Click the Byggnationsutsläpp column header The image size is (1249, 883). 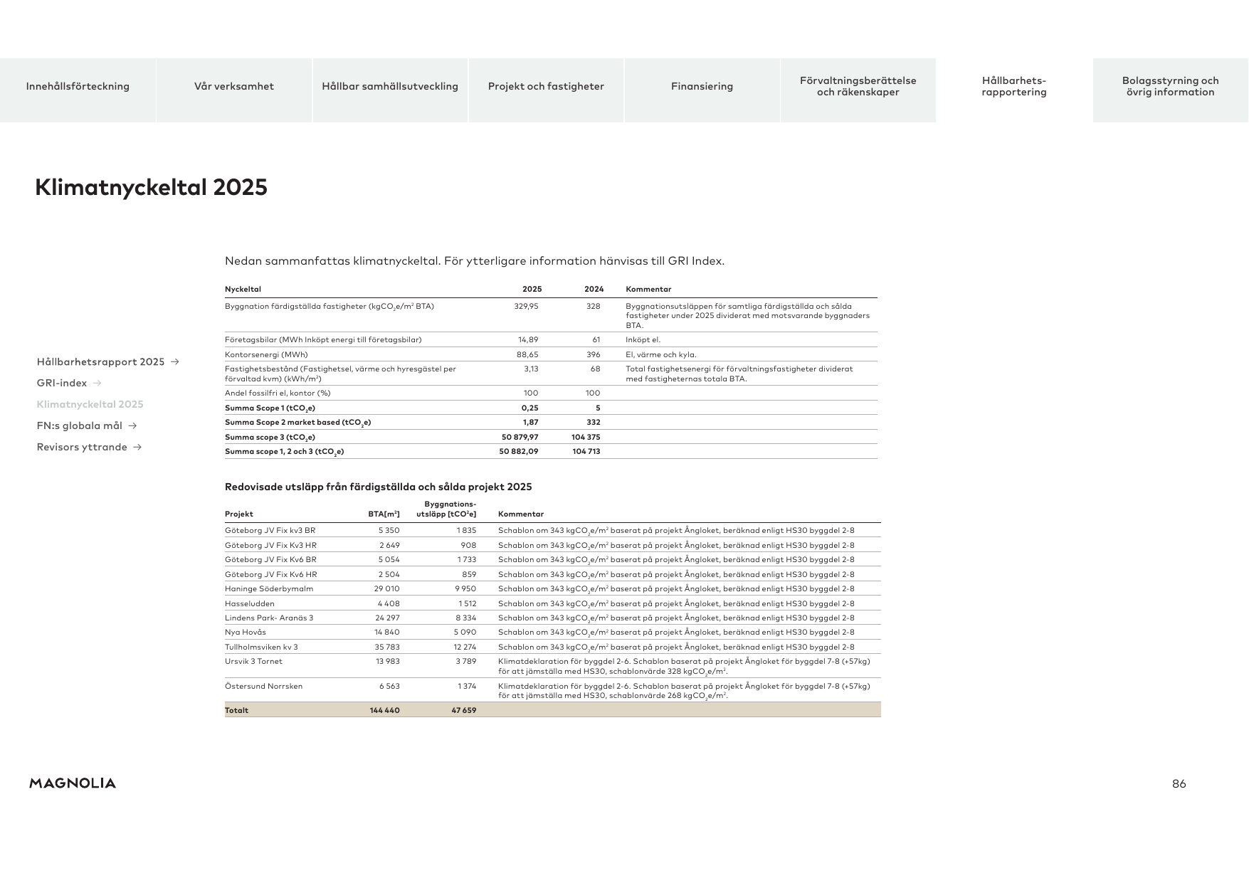pos(446,509)
